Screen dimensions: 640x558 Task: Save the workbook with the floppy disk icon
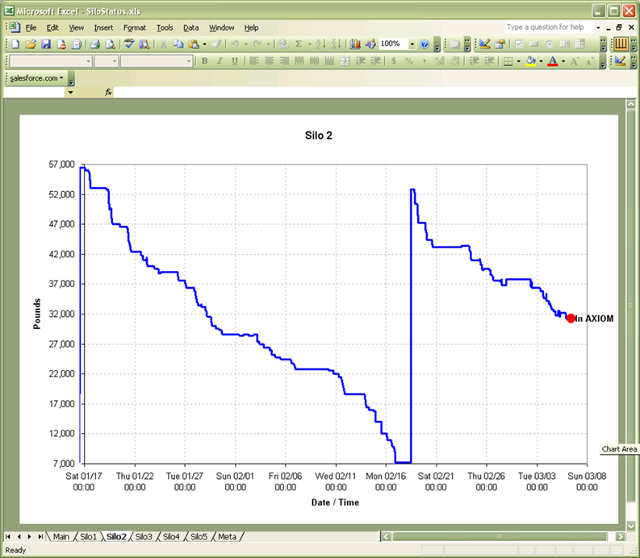pyautogui.click(x=46, y=44)
